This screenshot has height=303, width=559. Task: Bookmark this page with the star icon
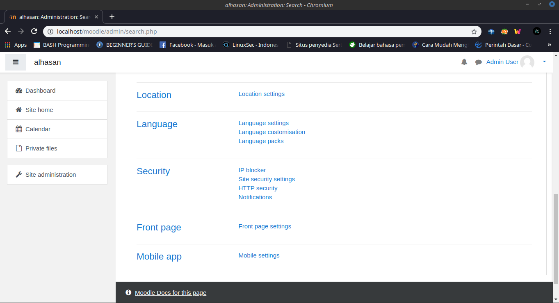click(474, 31)
